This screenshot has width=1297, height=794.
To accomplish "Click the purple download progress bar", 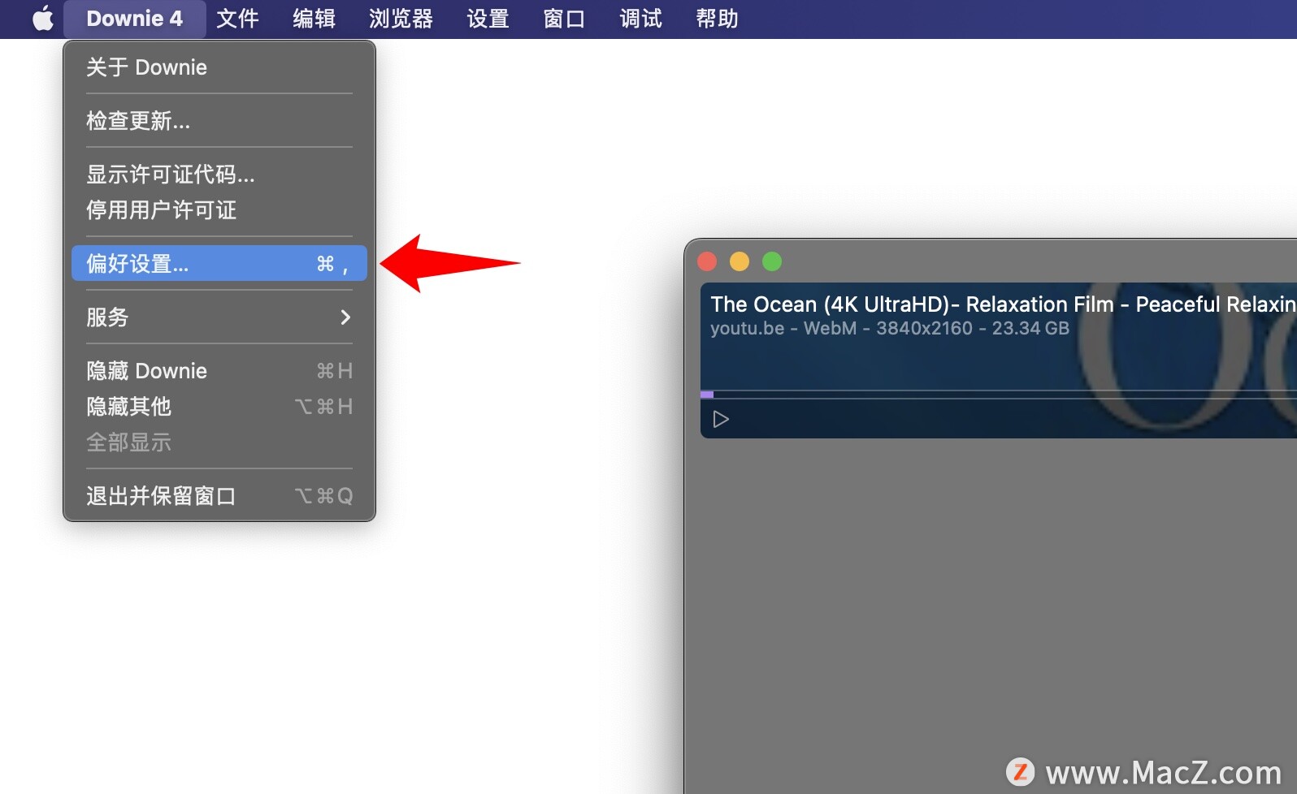I will click(707, 395).
